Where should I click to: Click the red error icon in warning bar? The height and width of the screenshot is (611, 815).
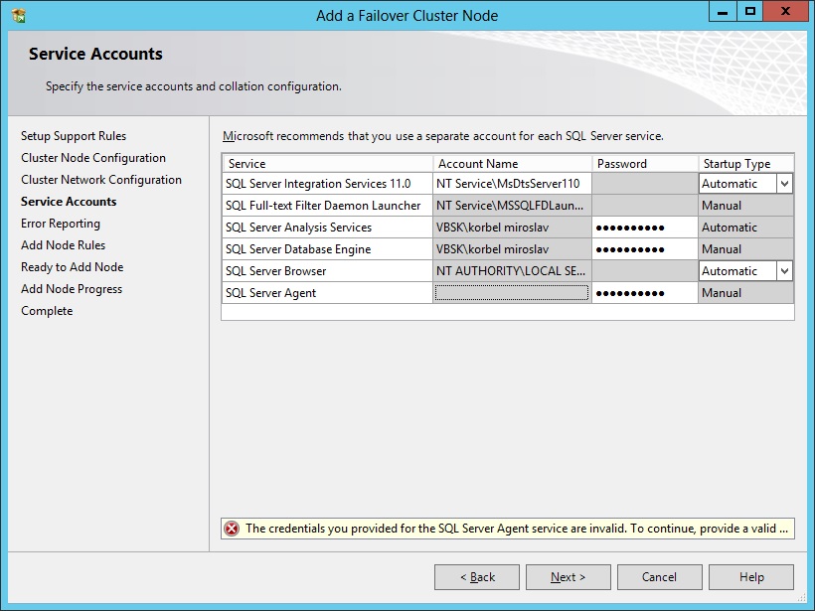pos(233,528)
